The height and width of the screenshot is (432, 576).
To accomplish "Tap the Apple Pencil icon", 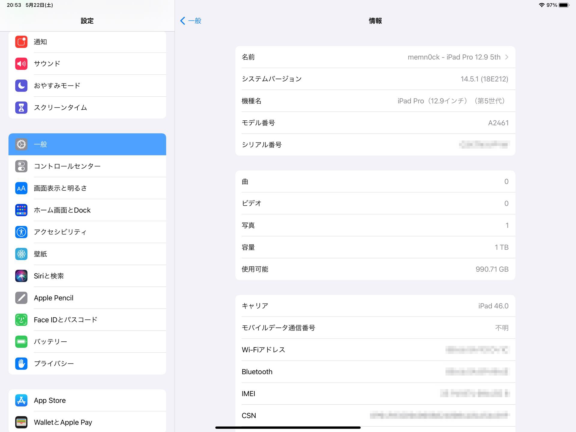I will (x=21, y=298).
